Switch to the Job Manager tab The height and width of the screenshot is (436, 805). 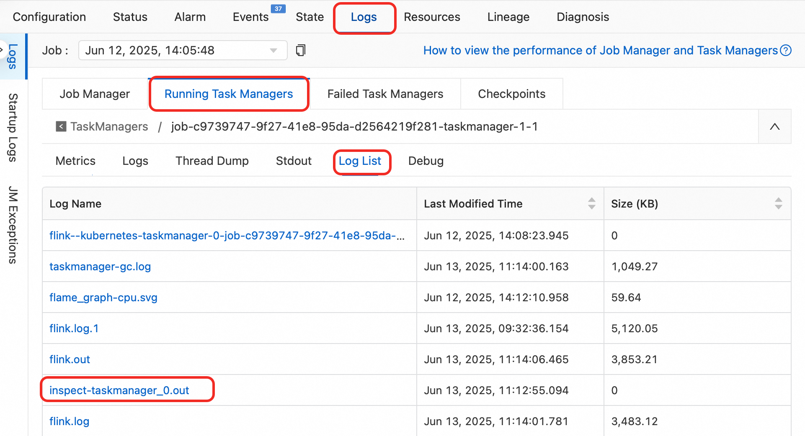pyautogui.click(x=95, y=94)
